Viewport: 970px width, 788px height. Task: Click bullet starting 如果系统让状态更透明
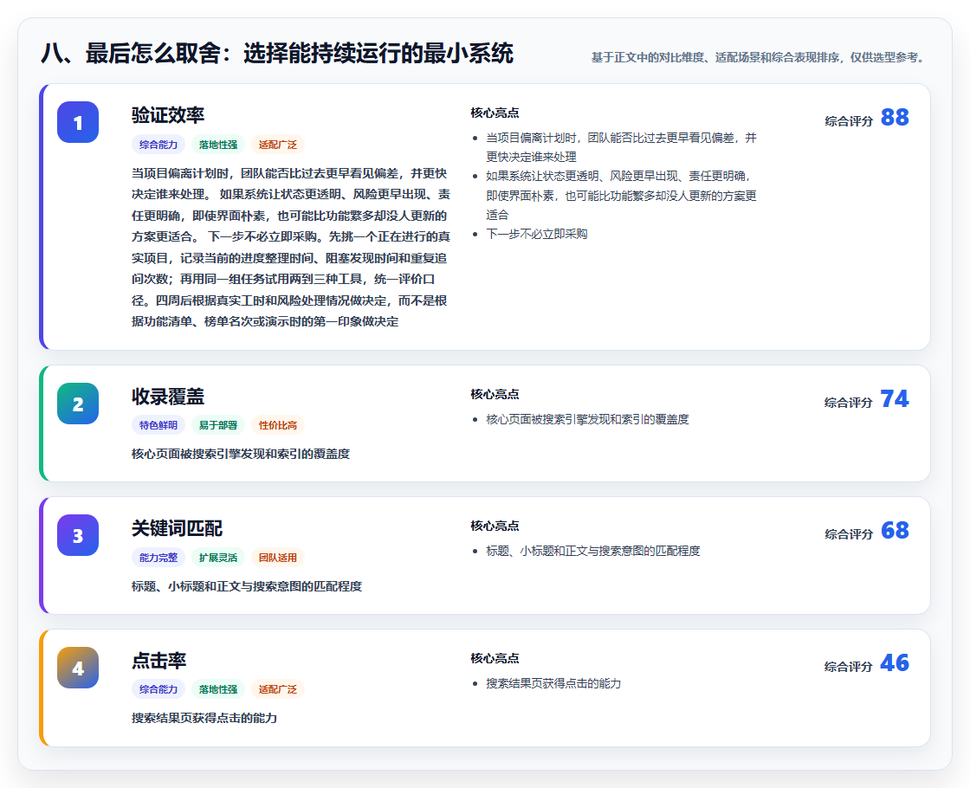(621, 196)
